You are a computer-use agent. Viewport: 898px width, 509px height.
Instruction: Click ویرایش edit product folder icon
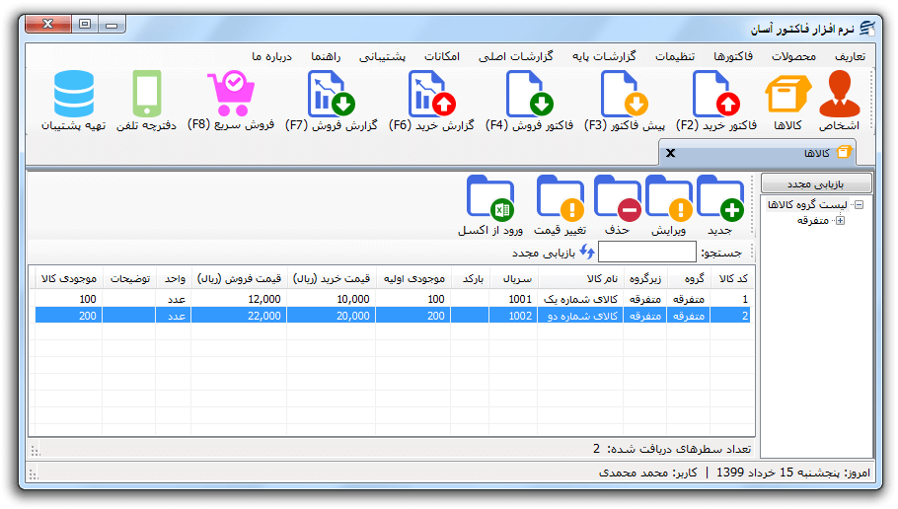669,205
